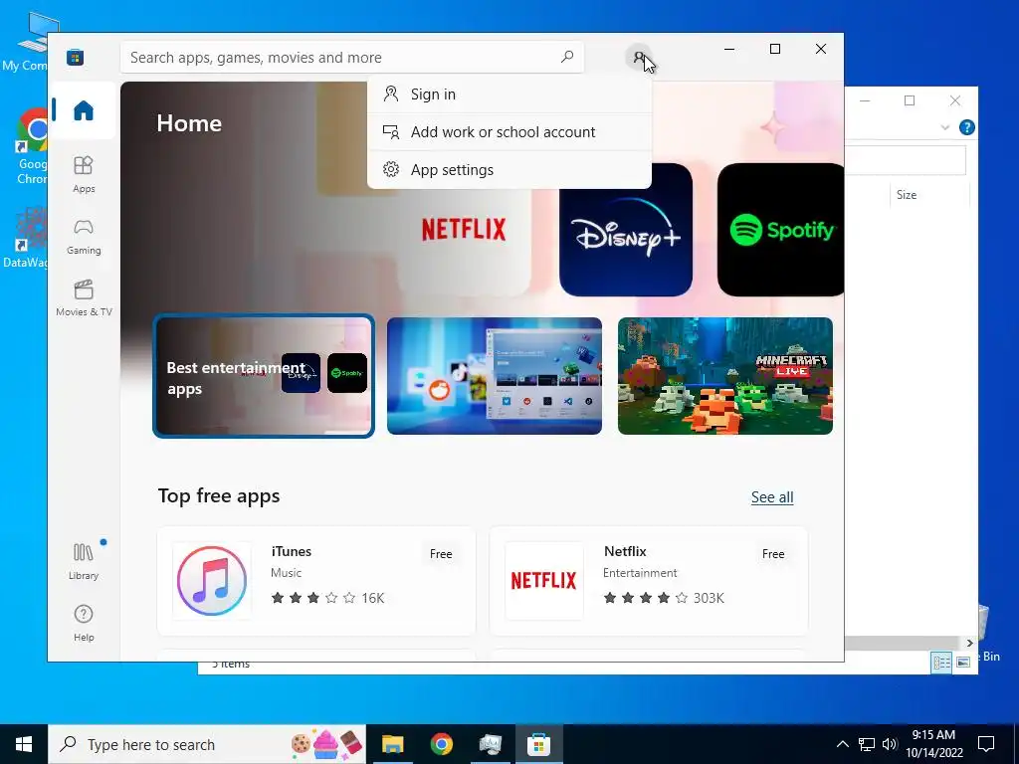Open the Google Chrome desktop shortcut
The image size is (1019, 764).
click(x=31, y=146)
